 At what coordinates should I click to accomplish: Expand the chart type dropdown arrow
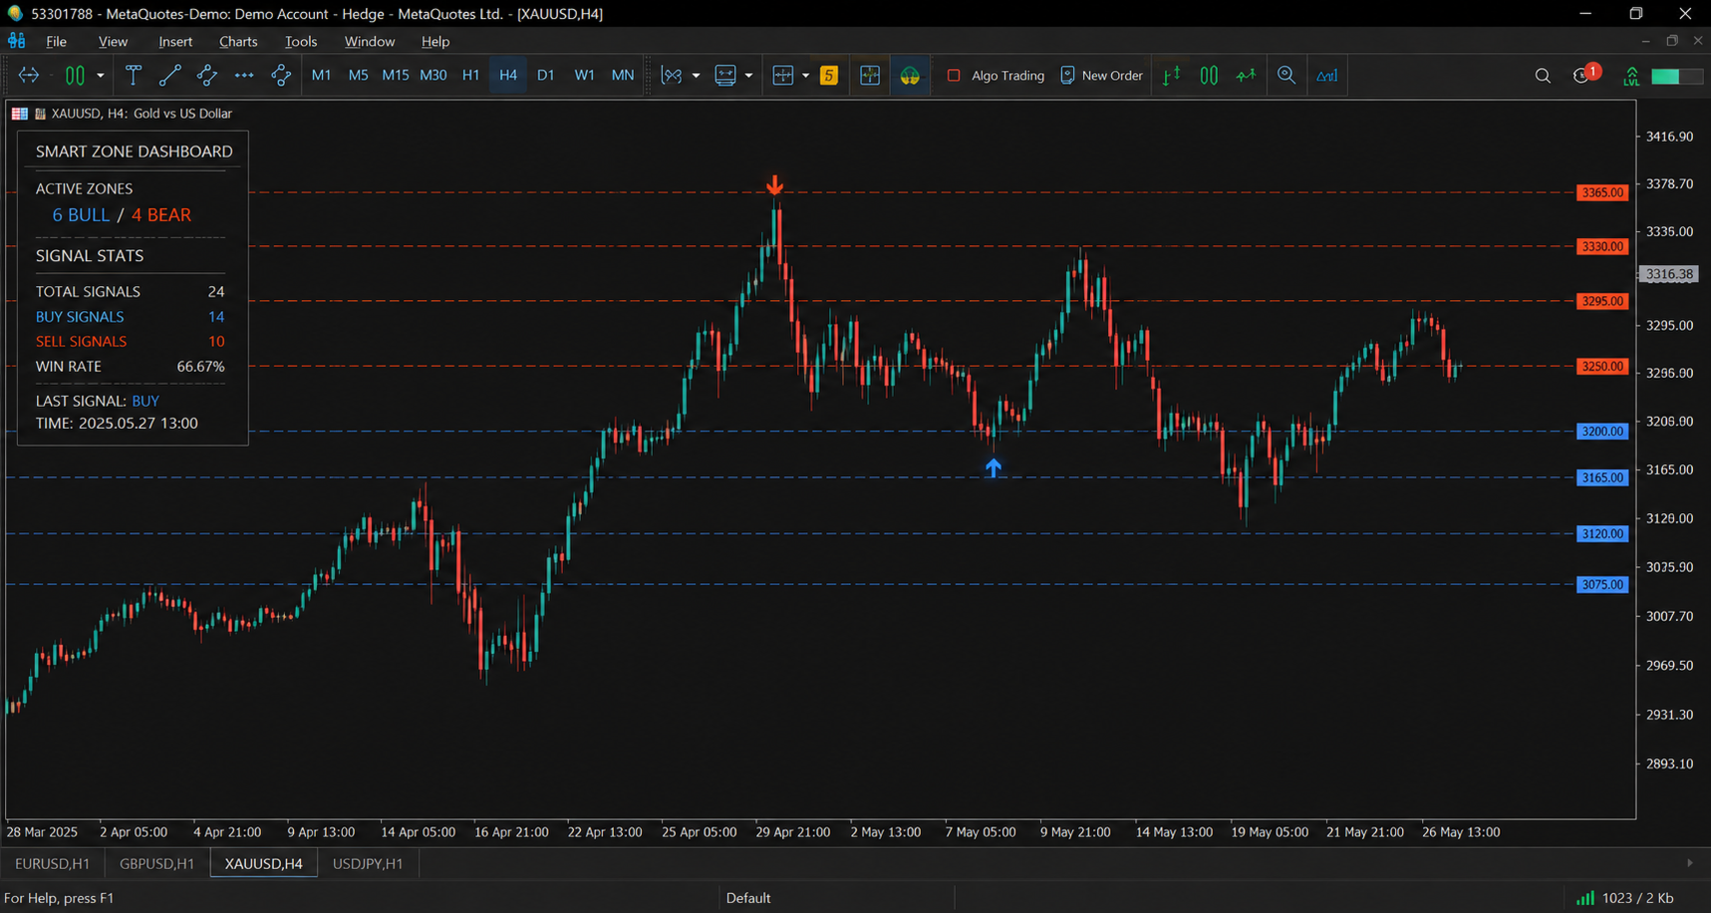point(100,76)
